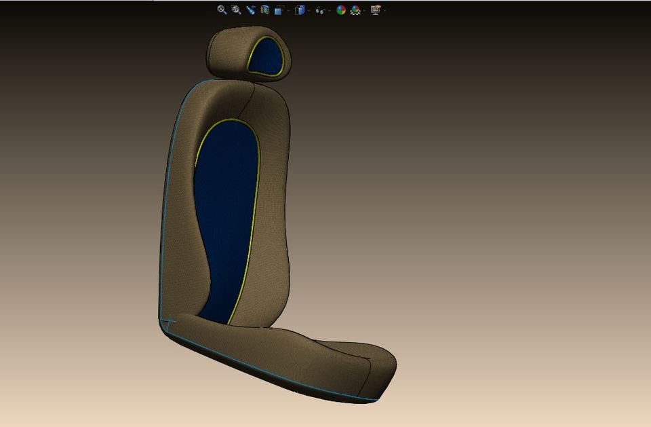Select the Zoom to Fit tool
Image resolution: width=651 pixels, height=427 pixels.
coord(221,10)
